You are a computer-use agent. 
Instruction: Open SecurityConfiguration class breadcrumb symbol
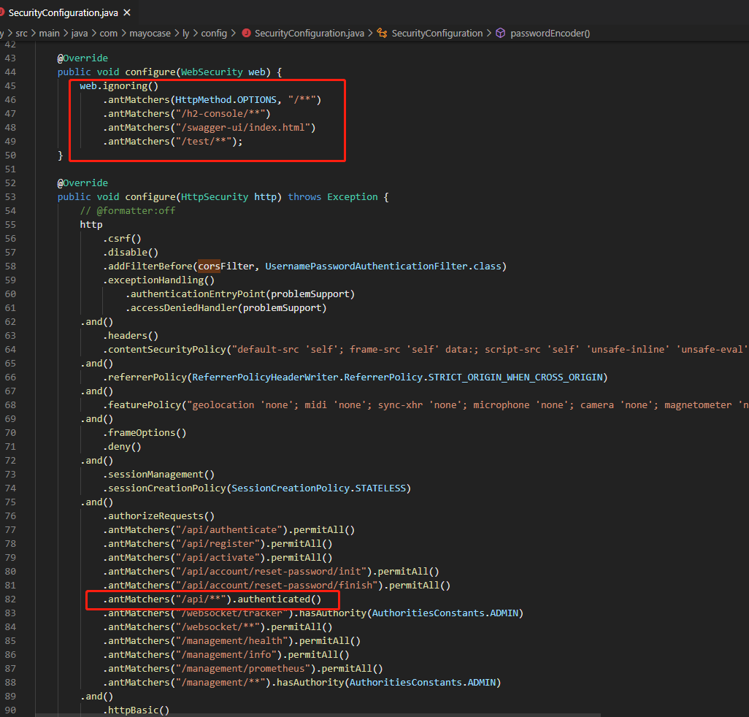(437, 34)
